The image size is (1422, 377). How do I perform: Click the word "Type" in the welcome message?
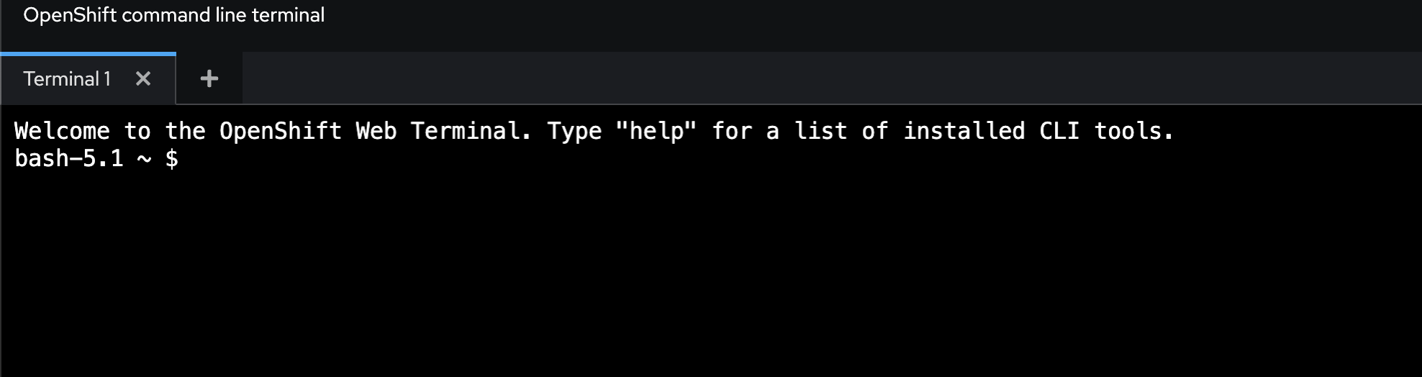pos(574,132)
